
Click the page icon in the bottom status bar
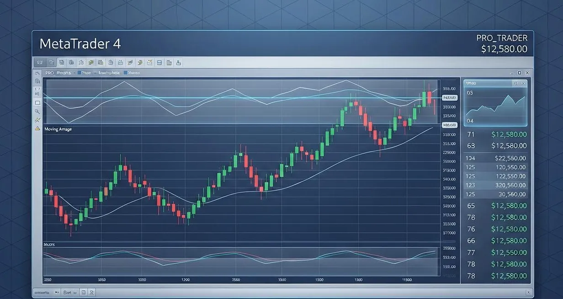click(x=84, y=293)
